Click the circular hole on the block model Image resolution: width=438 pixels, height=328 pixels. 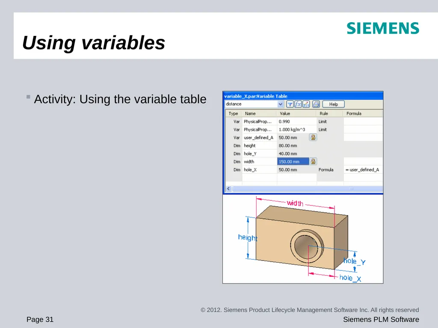pos(307,246)
